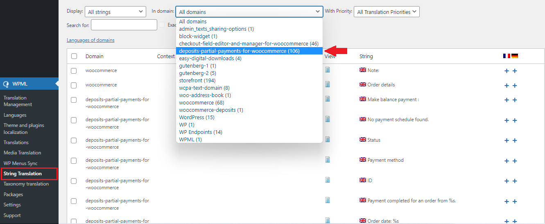Add German translation for Payment method
The image size is (545, 224).
pyautogui.click(x=515, y=161)
